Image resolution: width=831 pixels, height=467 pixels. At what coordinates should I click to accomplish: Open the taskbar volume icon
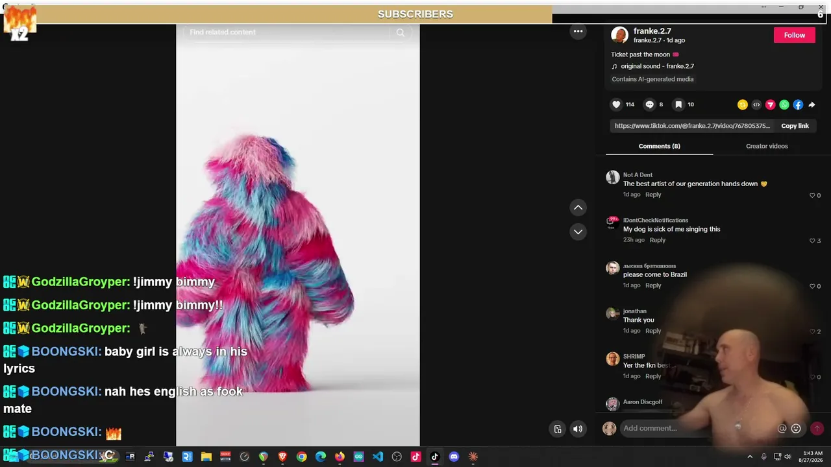pyautogui.click(x=788, y=457)
